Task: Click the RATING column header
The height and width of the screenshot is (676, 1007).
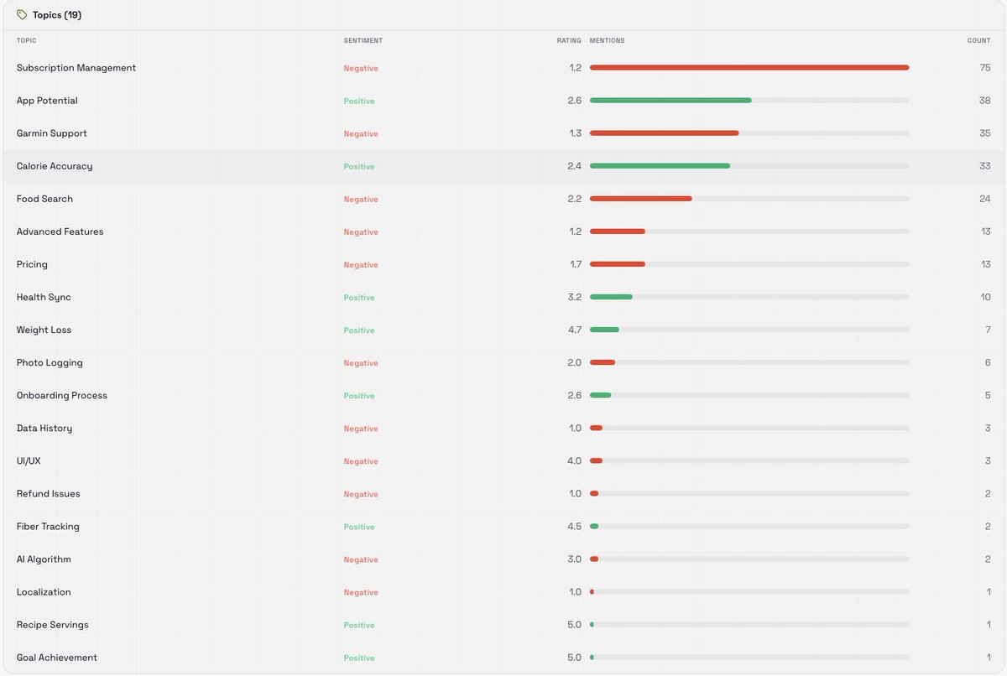Action: point(569,40)
